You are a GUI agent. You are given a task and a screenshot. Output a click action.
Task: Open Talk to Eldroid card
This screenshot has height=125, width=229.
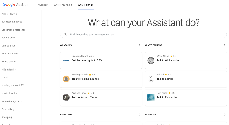(x=186, y=79)
